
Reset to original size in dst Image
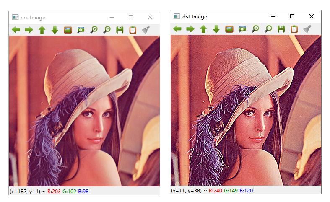[229, 29]
